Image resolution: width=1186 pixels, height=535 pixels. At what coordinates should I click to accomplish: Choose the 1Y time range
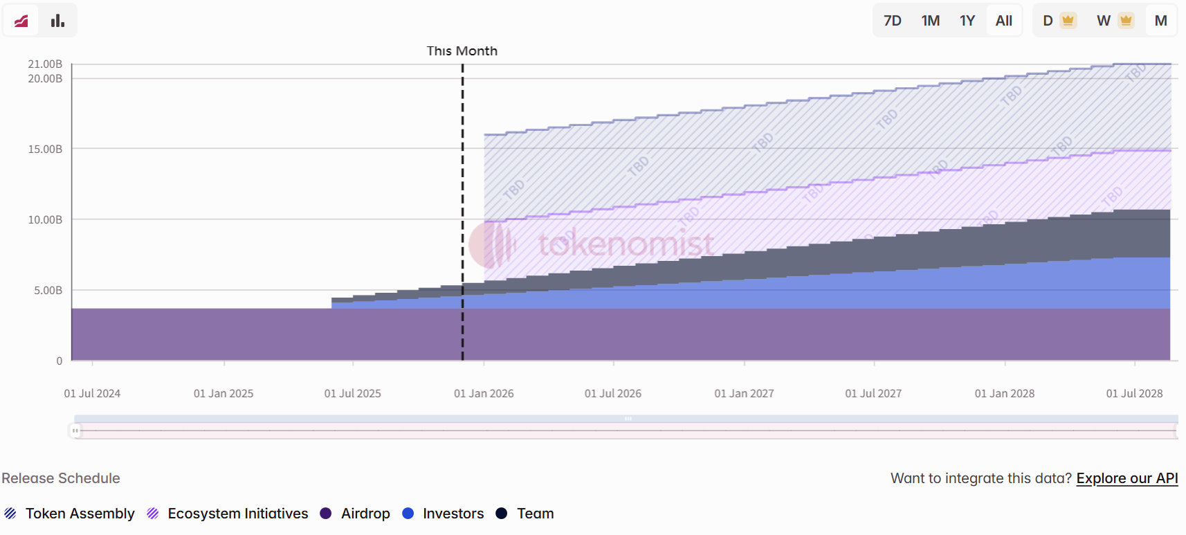pos(967,19)
